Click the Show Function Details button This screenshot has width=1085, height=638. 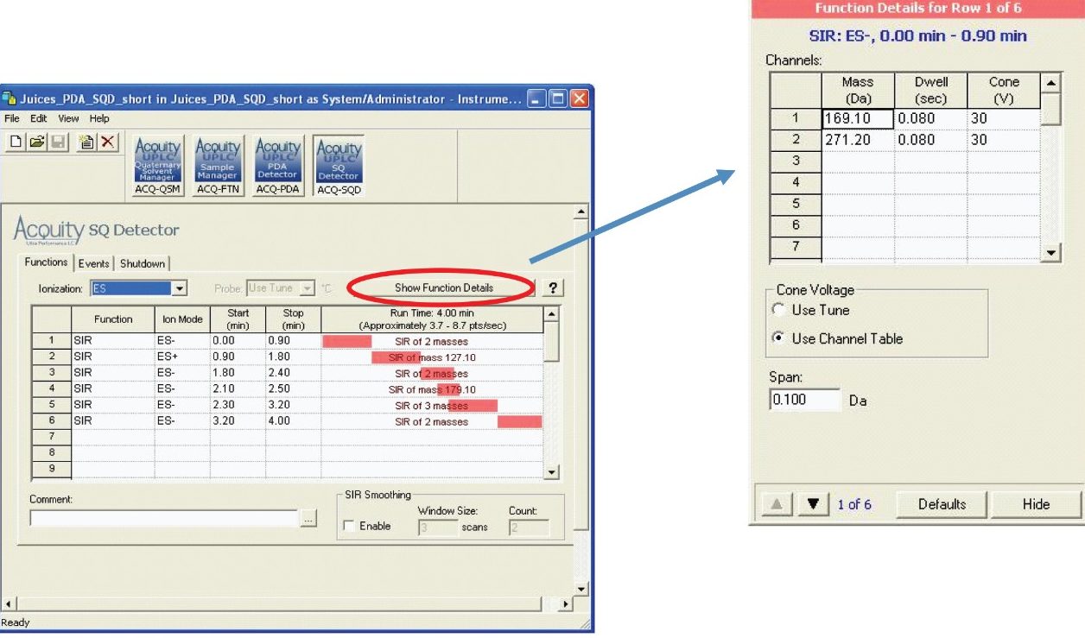(444, 288)
